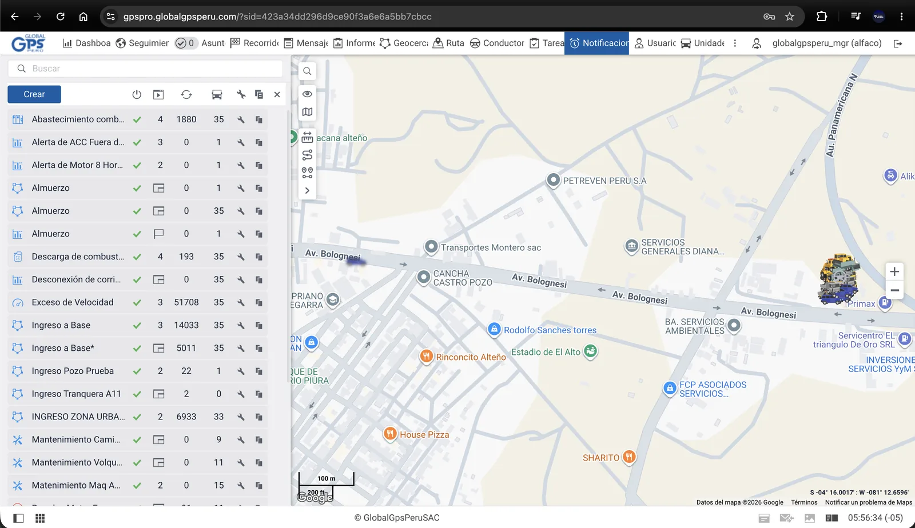915x528 pixels.
Task: Toggle the INGRESO ZONA URBA... checkmark
Action: [137, 417]
